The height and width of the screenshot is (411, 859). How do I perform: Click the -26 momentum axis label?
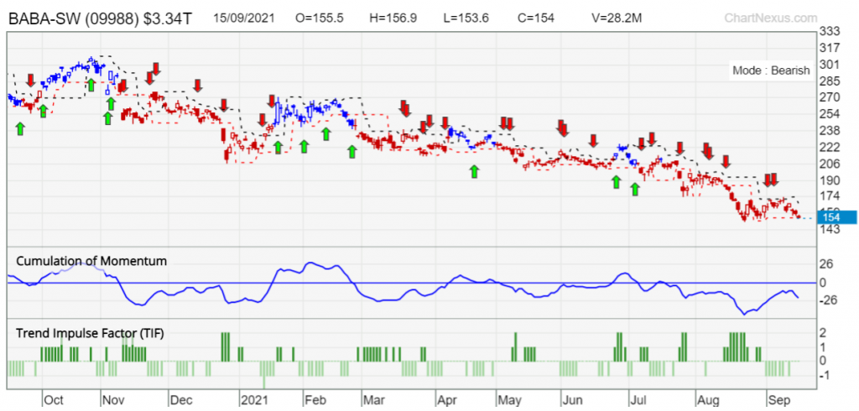coord(826,299)
